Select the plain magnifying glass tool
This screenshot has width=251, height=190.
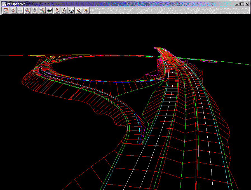35,11
